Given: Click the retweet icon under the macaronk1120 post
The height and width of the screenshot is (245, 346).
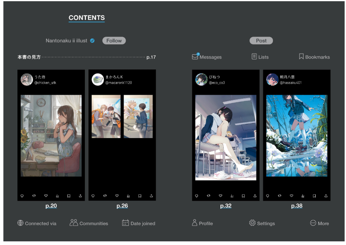Looking at the screenshot, I should coord(105,196).
